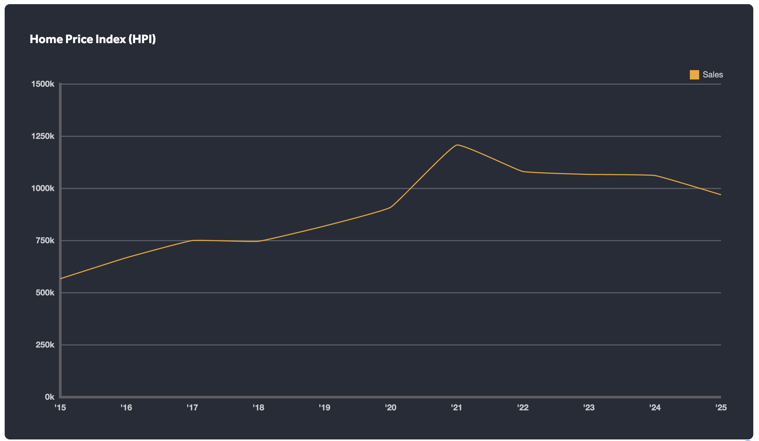This screenshot has width=759, height=441.
Task: Click the '23 x-axis year label
Action: [589, 407]
